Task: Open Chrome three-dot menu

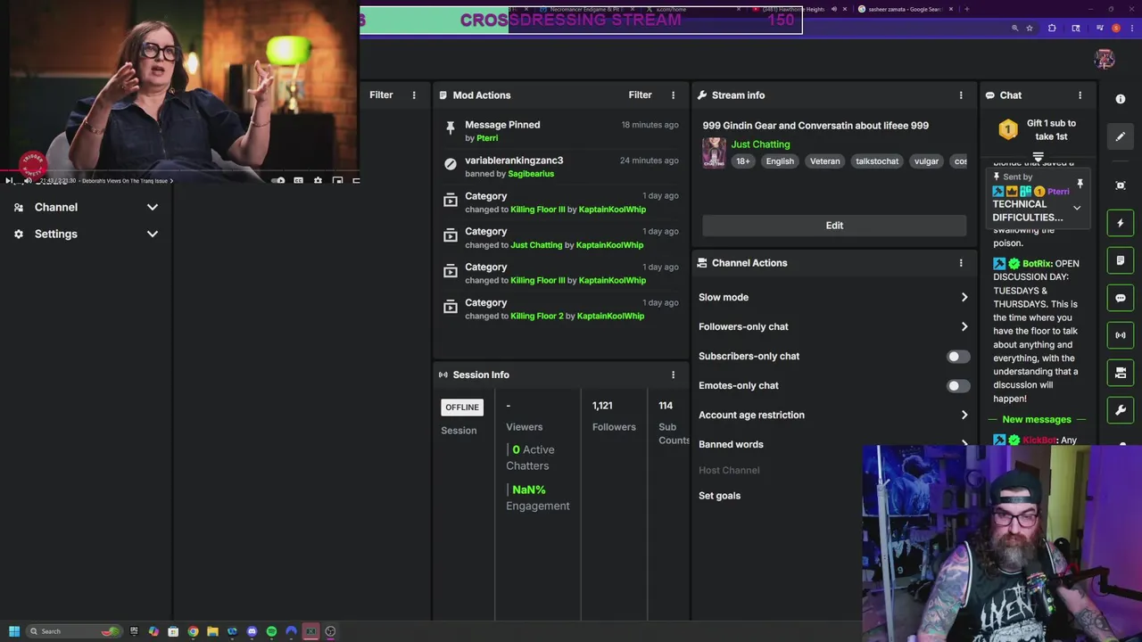Action: (x=1131, y=29)
